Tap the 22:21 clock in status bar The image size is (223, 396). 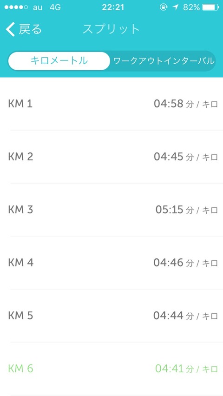point(113,7)
